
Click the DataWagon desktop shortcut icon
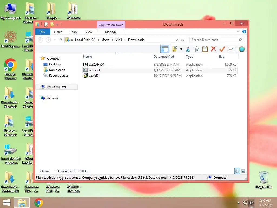click(x=11, y=39)
